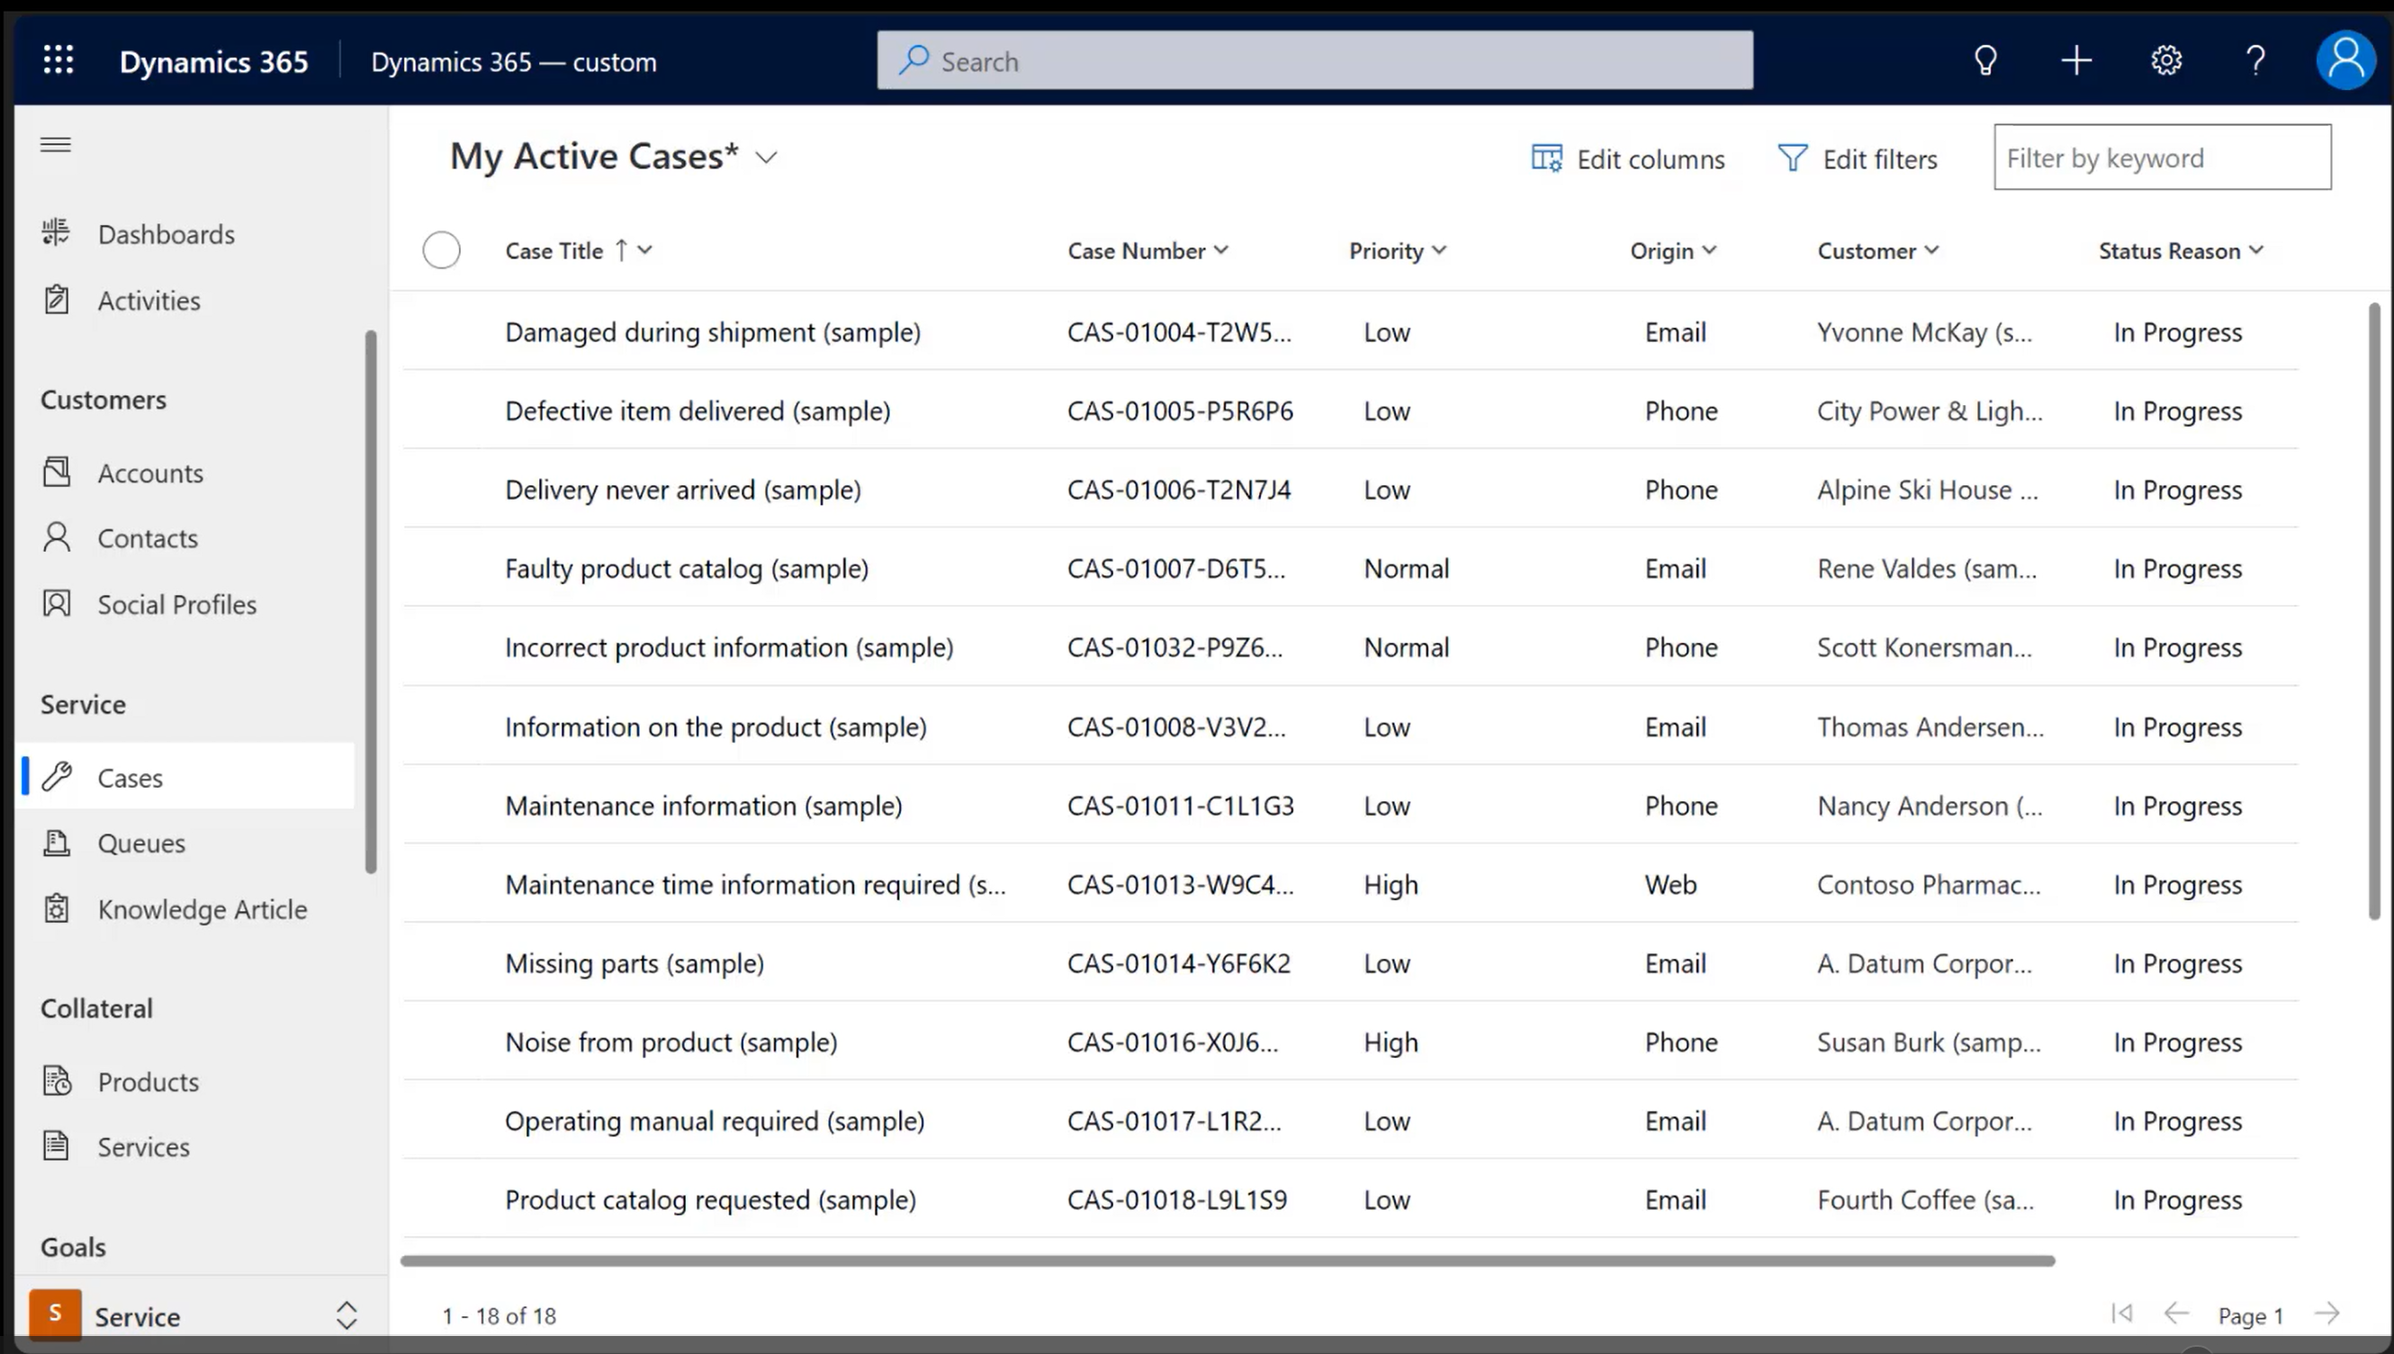
Task: Click the Search magnifier icon
Action: pyautogui.click(x=914, y=61)
